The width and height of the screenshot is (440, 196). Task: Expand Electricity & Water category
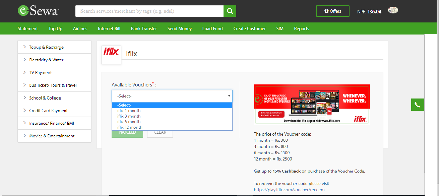point(54,60)
